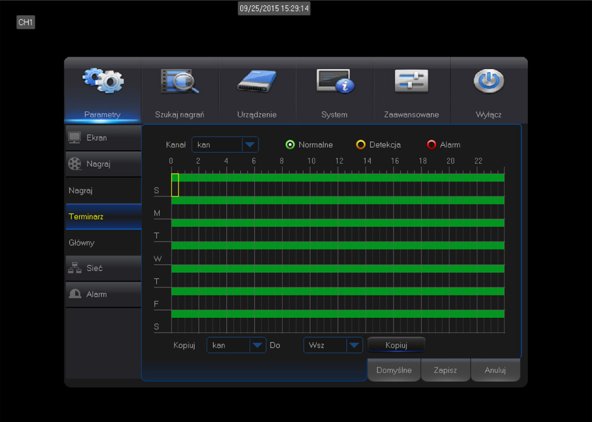592x422 pixels.
Task: Save settings with the Zapisz button
Action: click(x=446, y=370)
